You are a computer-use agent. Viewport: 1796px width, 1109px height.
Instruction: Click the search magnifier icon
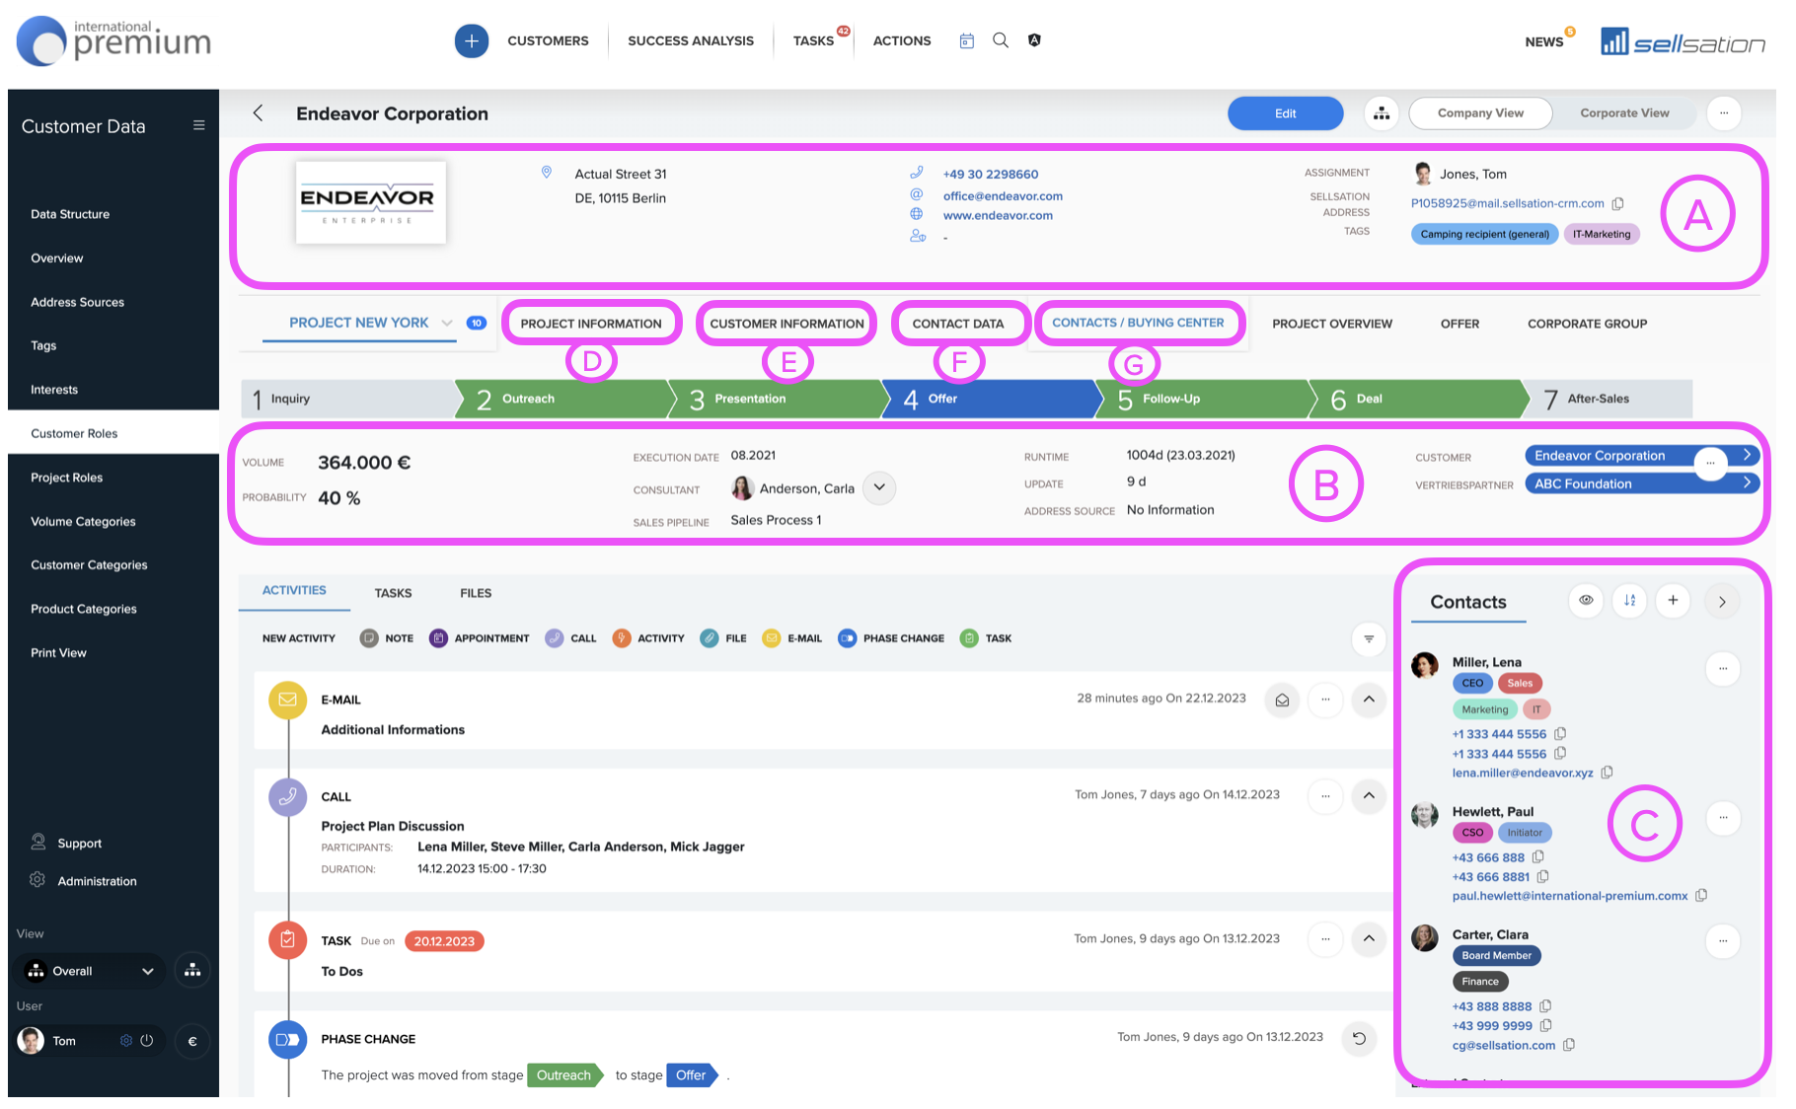(1001, 40)
